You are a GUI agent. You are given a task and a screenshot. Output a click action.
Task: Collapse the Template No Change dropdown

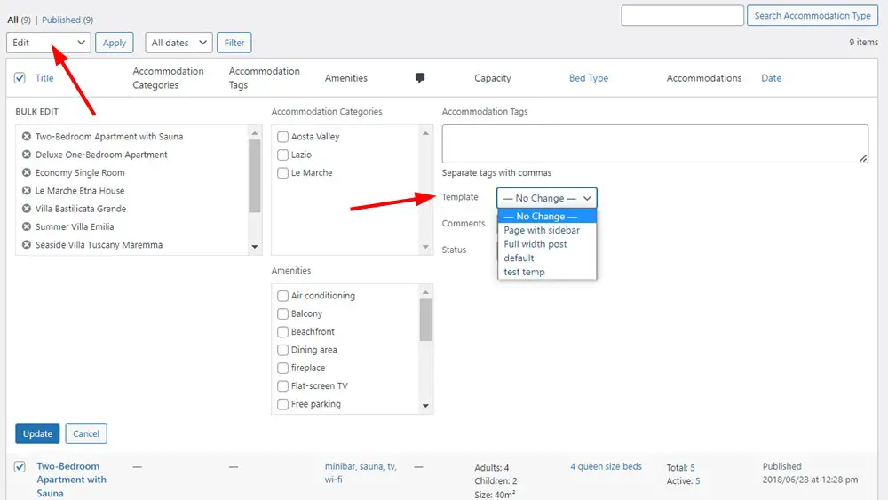[x=546, y=198]
